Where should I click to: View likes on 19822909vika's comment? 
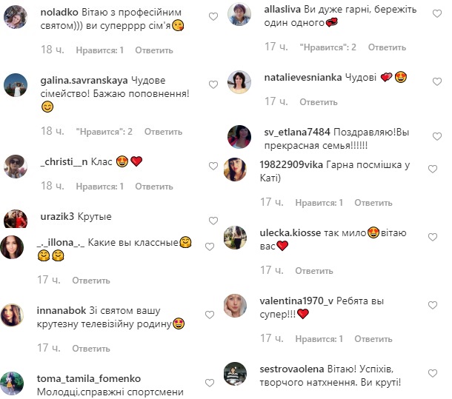tap(319, 203)
